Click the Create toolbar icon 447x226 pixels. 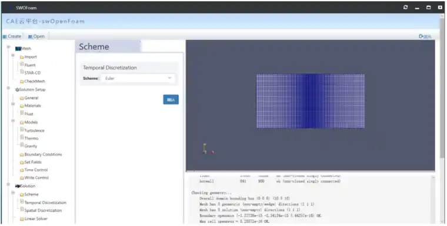[x=5, y=36]
